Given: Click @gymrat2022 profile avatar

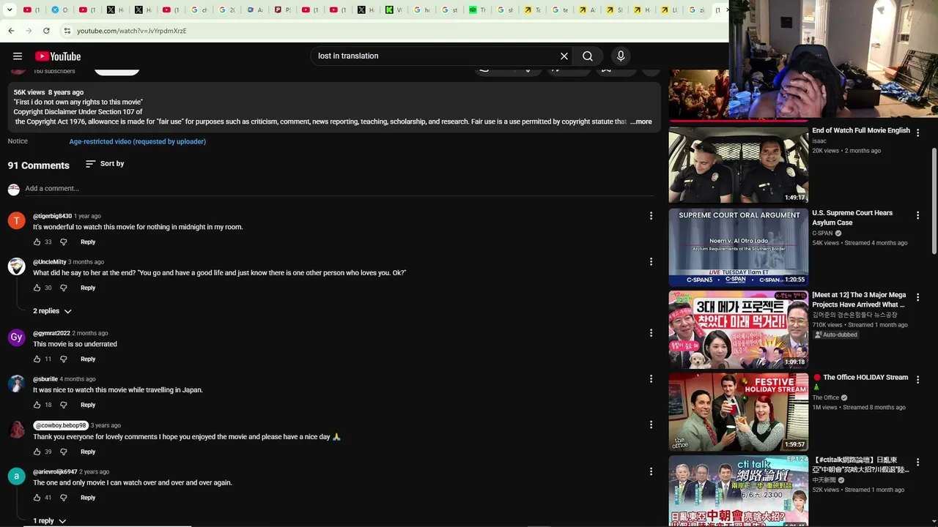Looking at the screenshot, I should point(16,338).
